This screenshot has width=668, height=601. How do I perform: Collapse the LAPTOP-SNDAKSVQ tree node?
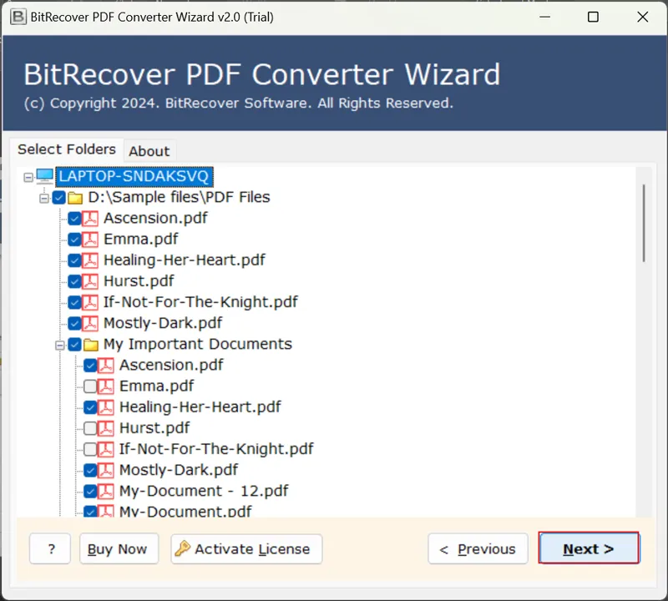(x=29, y=176)
